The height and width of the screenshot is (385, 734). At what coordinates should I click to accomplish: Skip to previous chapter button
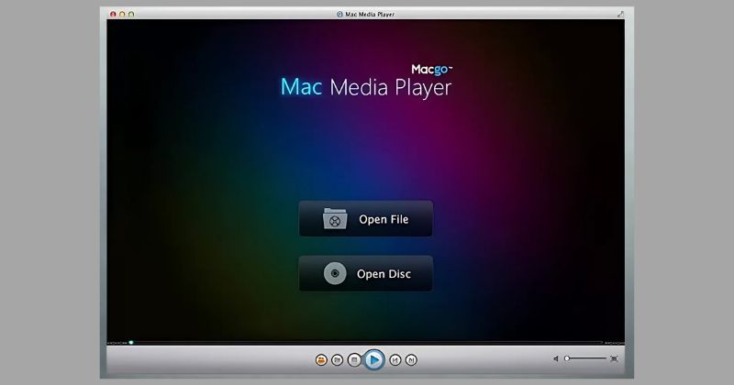point(395,359)
